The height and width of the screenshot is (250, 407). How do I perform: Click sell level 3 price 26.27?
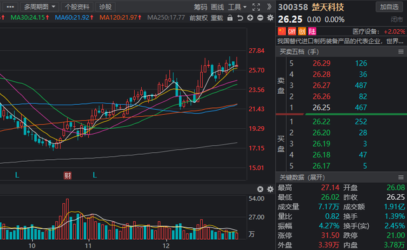(322, 86)
